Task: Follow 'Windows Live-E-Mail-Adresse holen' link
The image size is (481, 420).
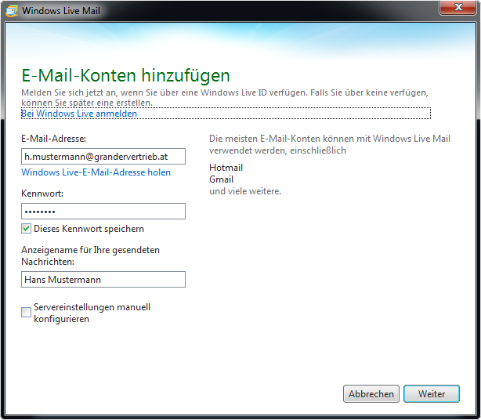Action: [x=96, y=172]
